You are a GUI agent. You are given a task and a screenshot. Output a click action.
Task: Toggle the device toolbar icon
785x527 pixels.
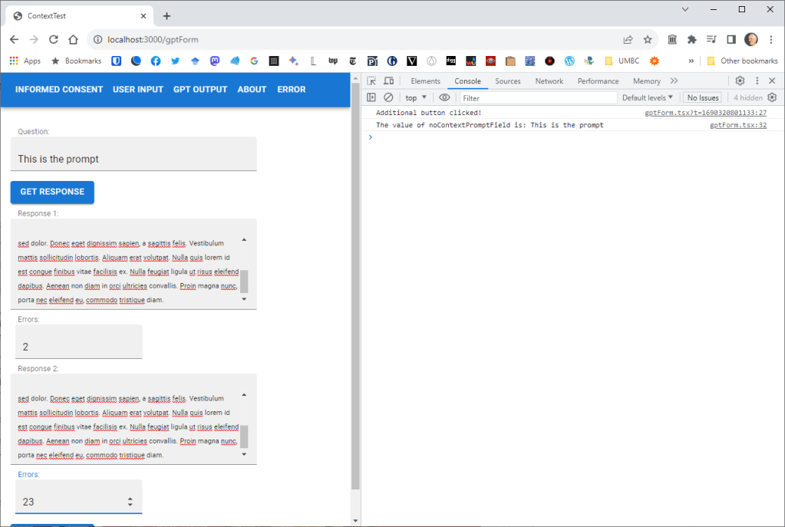click(x=388, y=81)
